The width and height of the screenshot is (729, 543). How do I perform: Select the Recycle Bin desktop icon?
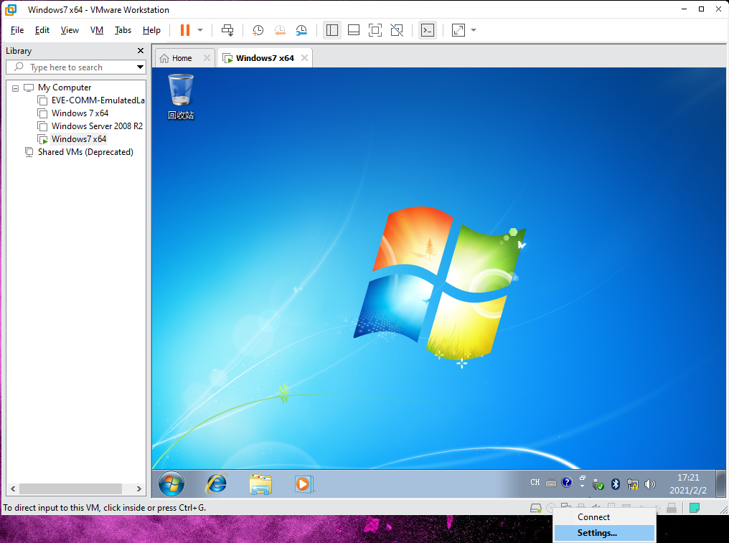181,97
